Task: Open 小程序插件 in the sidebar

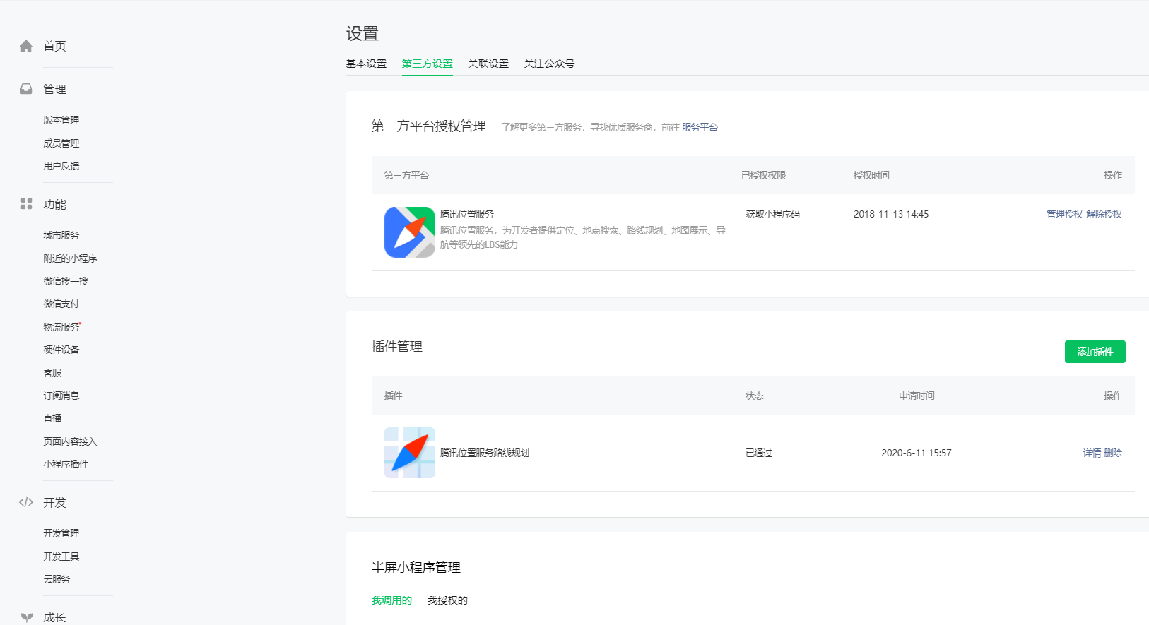Action: pyautogui.click(x=66, y=464)
